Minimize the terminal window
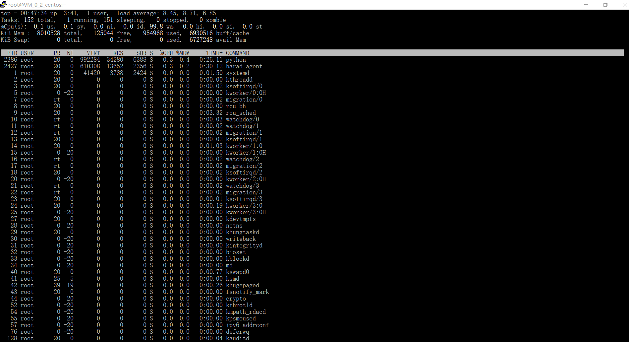The width and height of the screenshot is (629, 342). click(x=586, y=5)
